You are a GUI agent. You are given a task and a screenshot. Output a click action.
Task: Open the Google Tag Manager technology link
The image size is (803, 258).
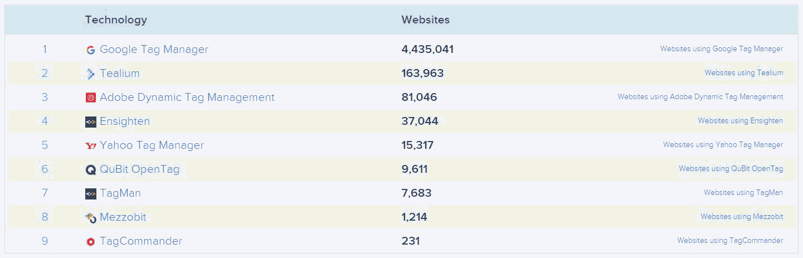(x=154, y=50)
